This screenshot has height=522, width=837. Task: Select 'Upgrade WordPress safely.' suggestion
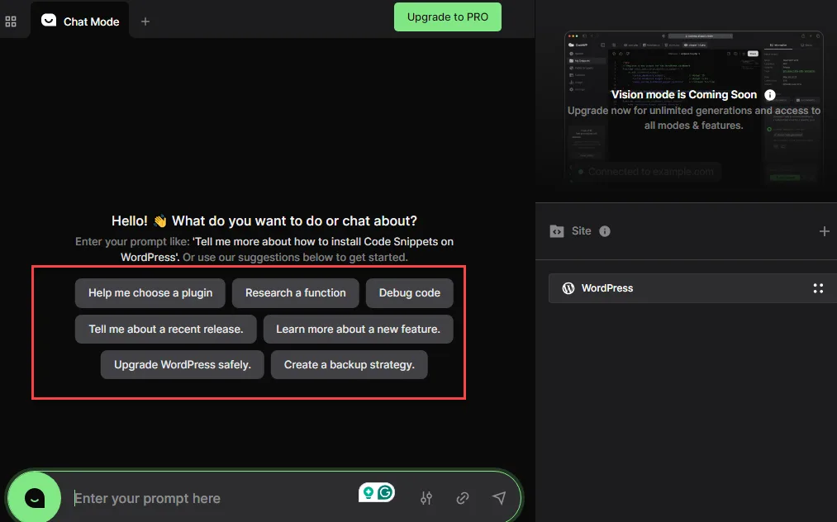tap(182, 364)
